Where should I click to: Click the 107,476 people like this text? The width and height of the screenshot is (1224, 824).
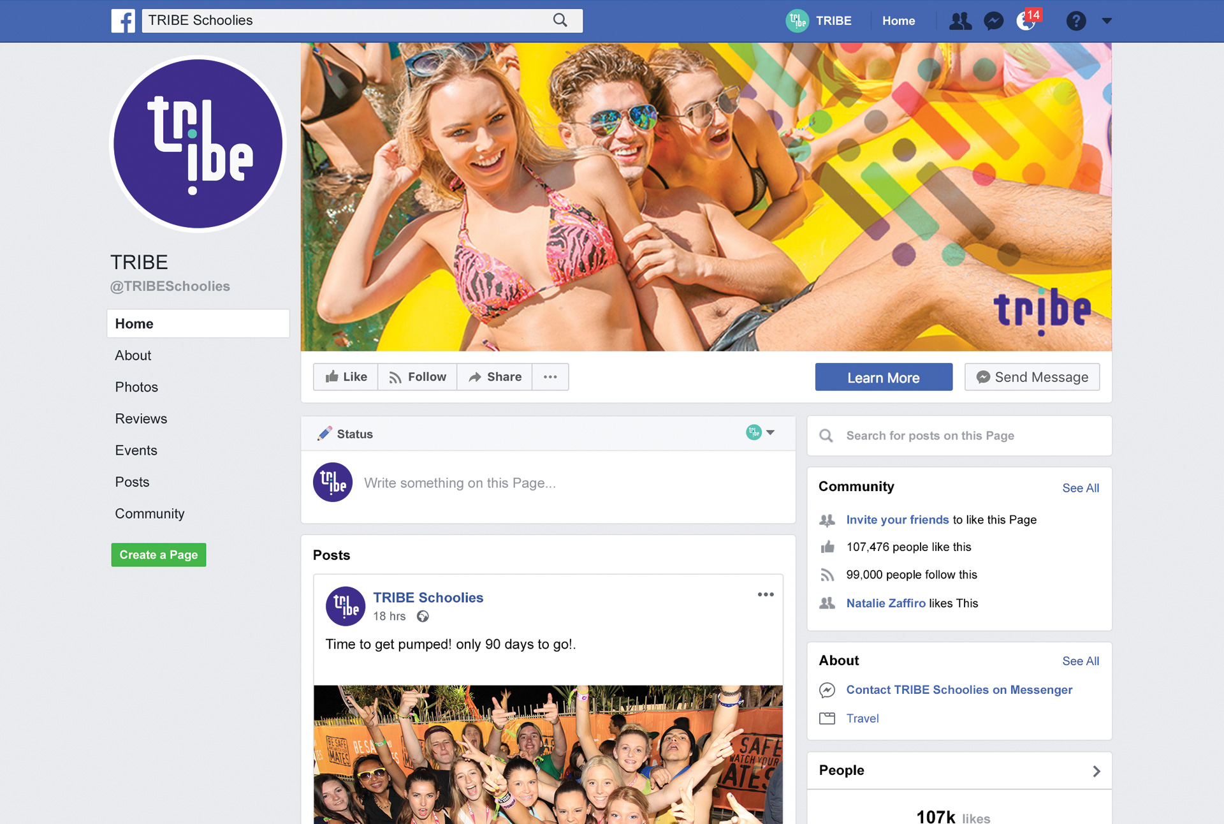tap(909, 547)
